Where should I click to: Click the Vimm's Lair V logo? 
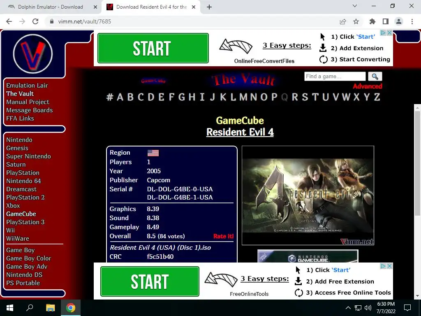point(33,53)
